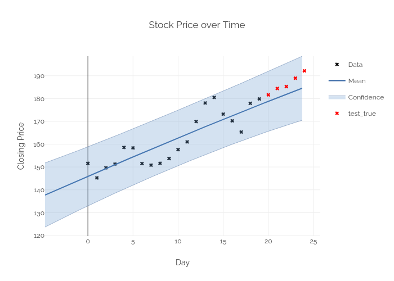This screenshot has height=281, width=394.
Task: Click the 190 tick label on y-axis
Action: (x=38, y=76)
